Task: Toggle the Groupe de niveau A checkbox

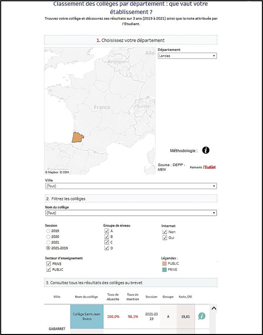Action: 107,231
